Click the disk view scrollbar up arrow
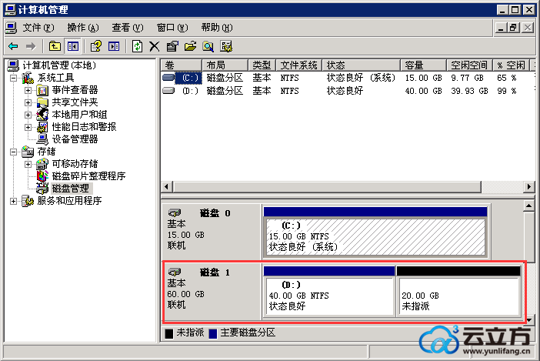 [x=529, y=206]
